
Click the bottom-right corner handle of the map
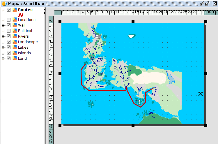coord(206,126)
